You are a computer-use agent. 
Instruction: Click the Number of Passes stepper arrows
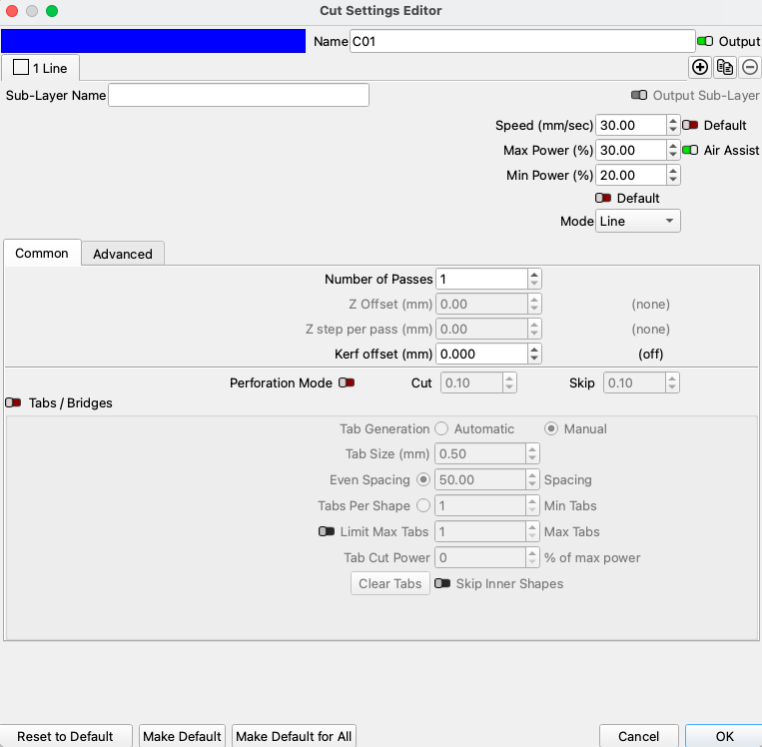tap(534, 280)
